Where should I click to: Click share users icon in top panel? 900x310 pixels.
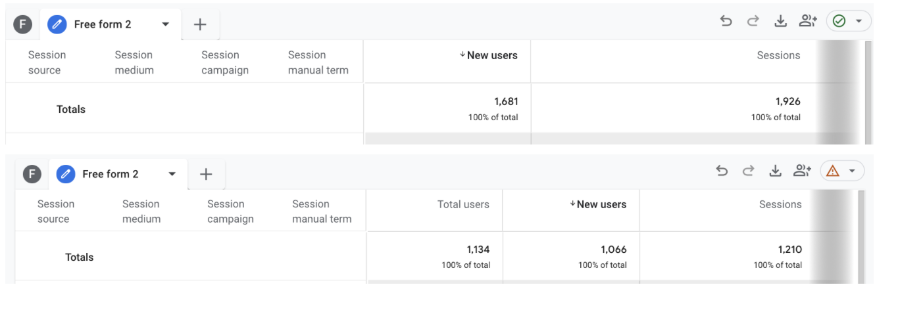(x=808, y=21)
